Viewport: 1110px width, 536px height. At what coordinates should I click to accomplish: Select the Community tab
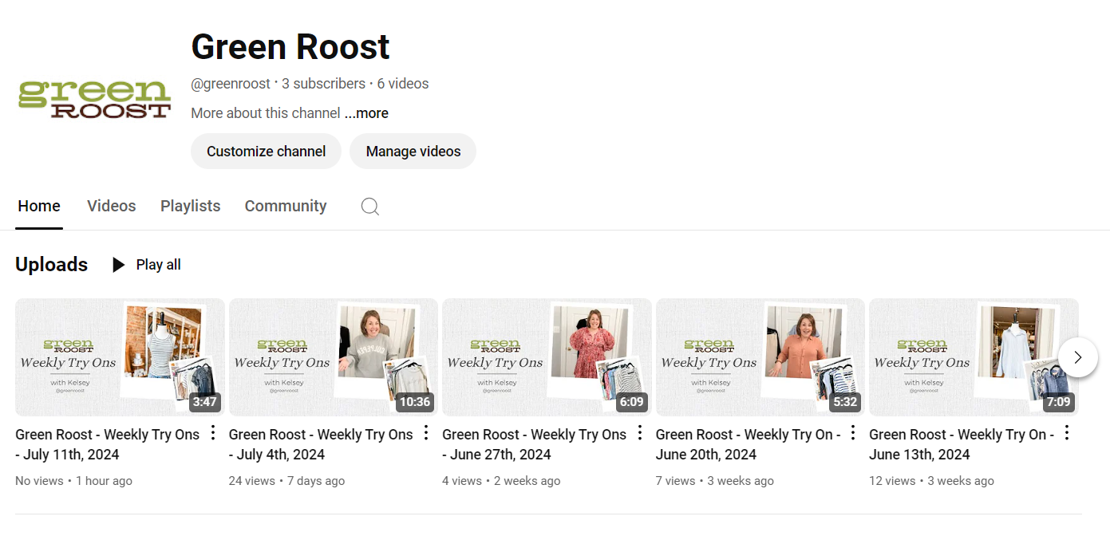(286, 206)
